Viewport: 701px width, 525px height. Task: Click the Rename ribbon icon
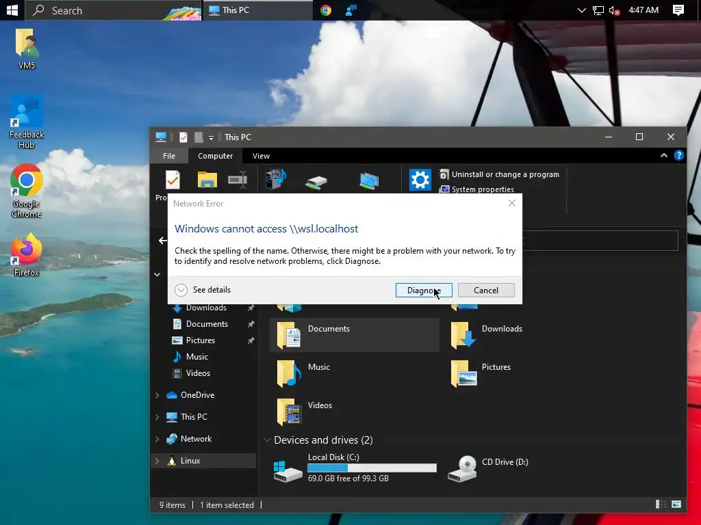238,180
